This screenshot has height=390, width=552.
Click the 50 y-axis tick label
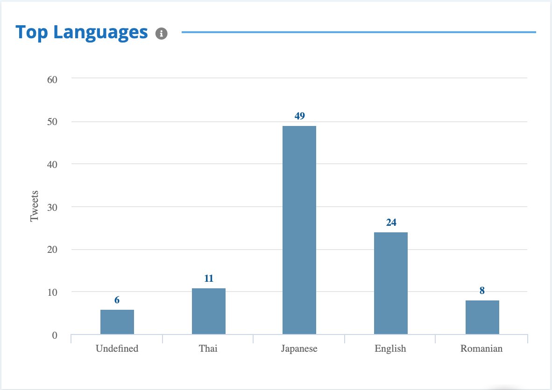point(52,122)
